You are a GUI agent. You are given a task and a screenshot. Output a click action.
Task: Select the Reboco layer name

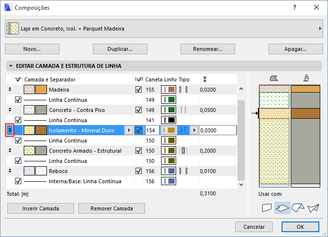coord(58,171)
